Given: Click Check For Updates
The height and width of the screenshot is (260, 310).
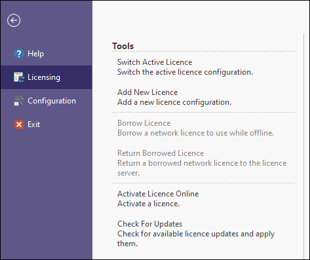Looking at the screenshot, I should (149, 224).
